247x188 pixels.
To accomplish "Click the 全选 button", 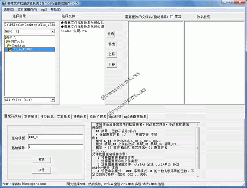I will [111, 34].
